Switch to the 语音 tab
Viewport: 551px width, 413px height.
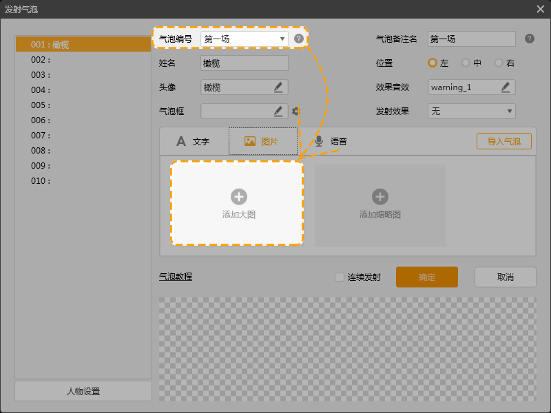click(331, 141)
